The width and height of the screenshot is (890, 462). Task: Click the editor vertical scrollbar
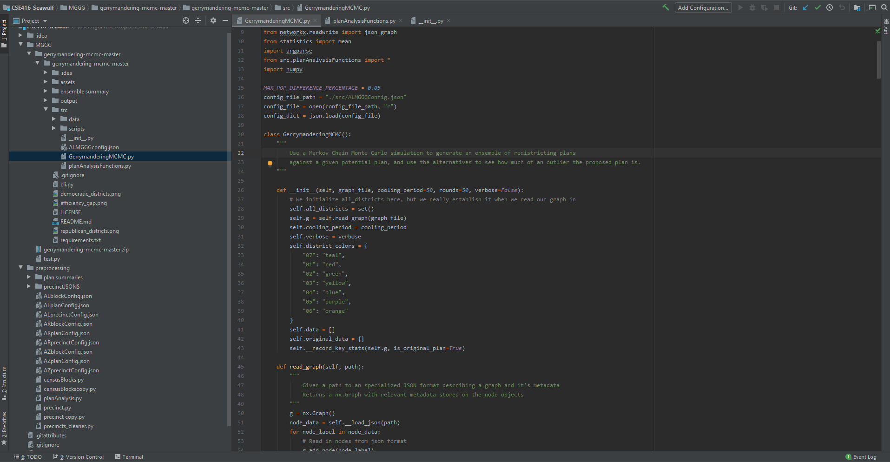pyautogui.click(x=878, y=60)
